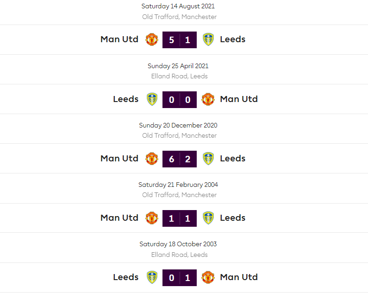
Task: Open the 5-1 score box
Action: point(180,40)
